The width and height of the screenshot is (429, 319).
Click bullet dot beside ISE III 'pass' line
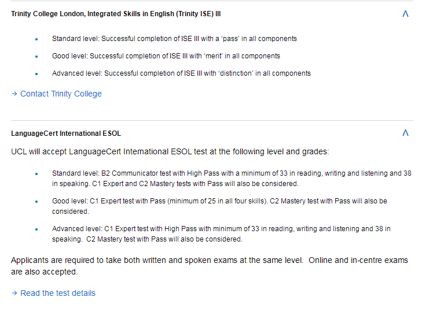click(36, 39)
